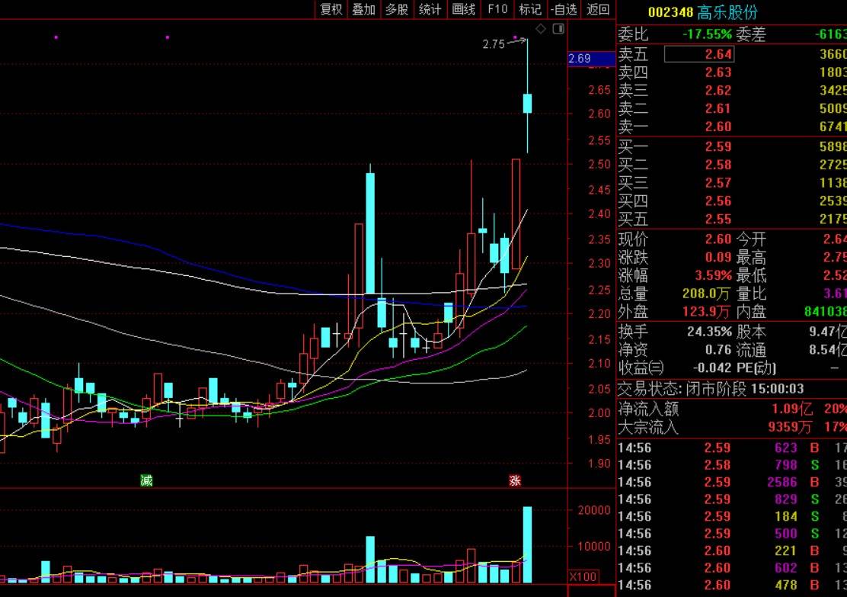This screenshot has width=847, height=597.
Task: Click the diamond icon above the chart
Action: (541, 29)
